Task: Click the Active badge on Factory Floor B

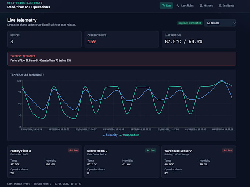Action: click(74, 150)
